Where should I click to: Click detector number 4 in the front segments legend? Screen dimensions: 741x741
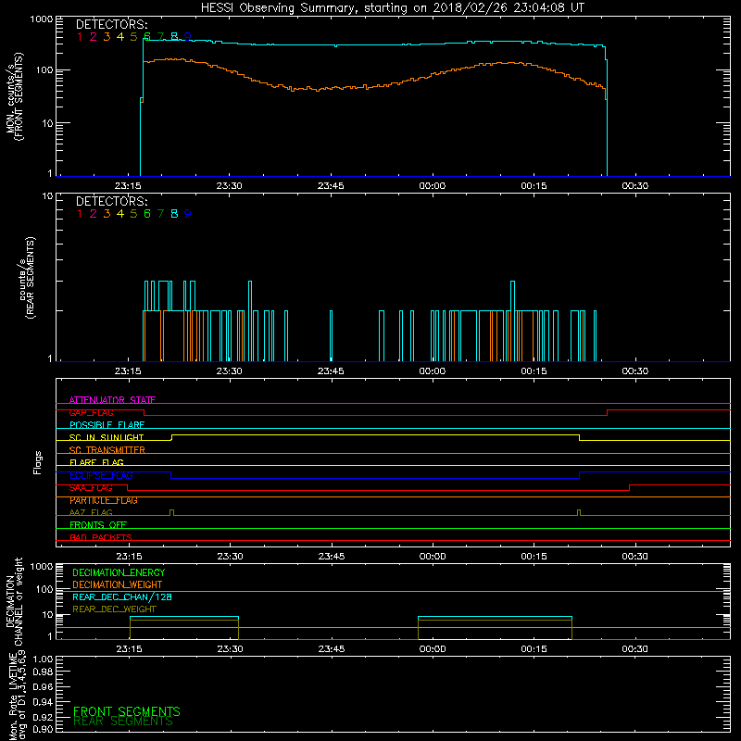pos(120,37)
